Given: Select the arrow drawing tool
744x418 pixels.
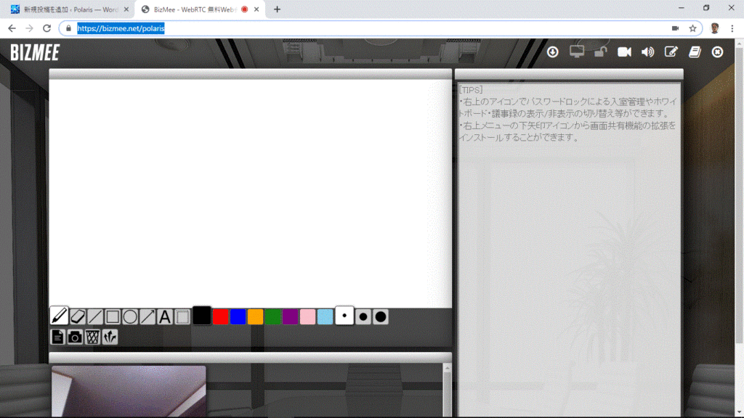Looking at the screenshot, I should pyautogui.click(x=147, y=316).
